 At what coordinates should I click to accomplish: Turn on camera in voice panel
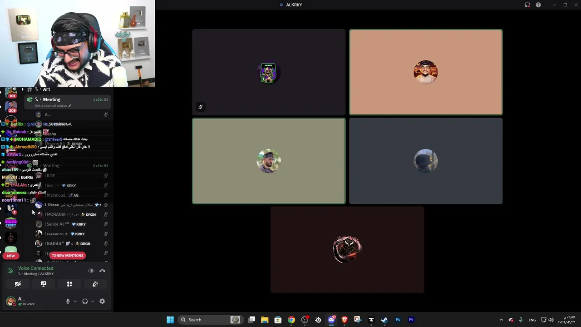tap(18, 284)
